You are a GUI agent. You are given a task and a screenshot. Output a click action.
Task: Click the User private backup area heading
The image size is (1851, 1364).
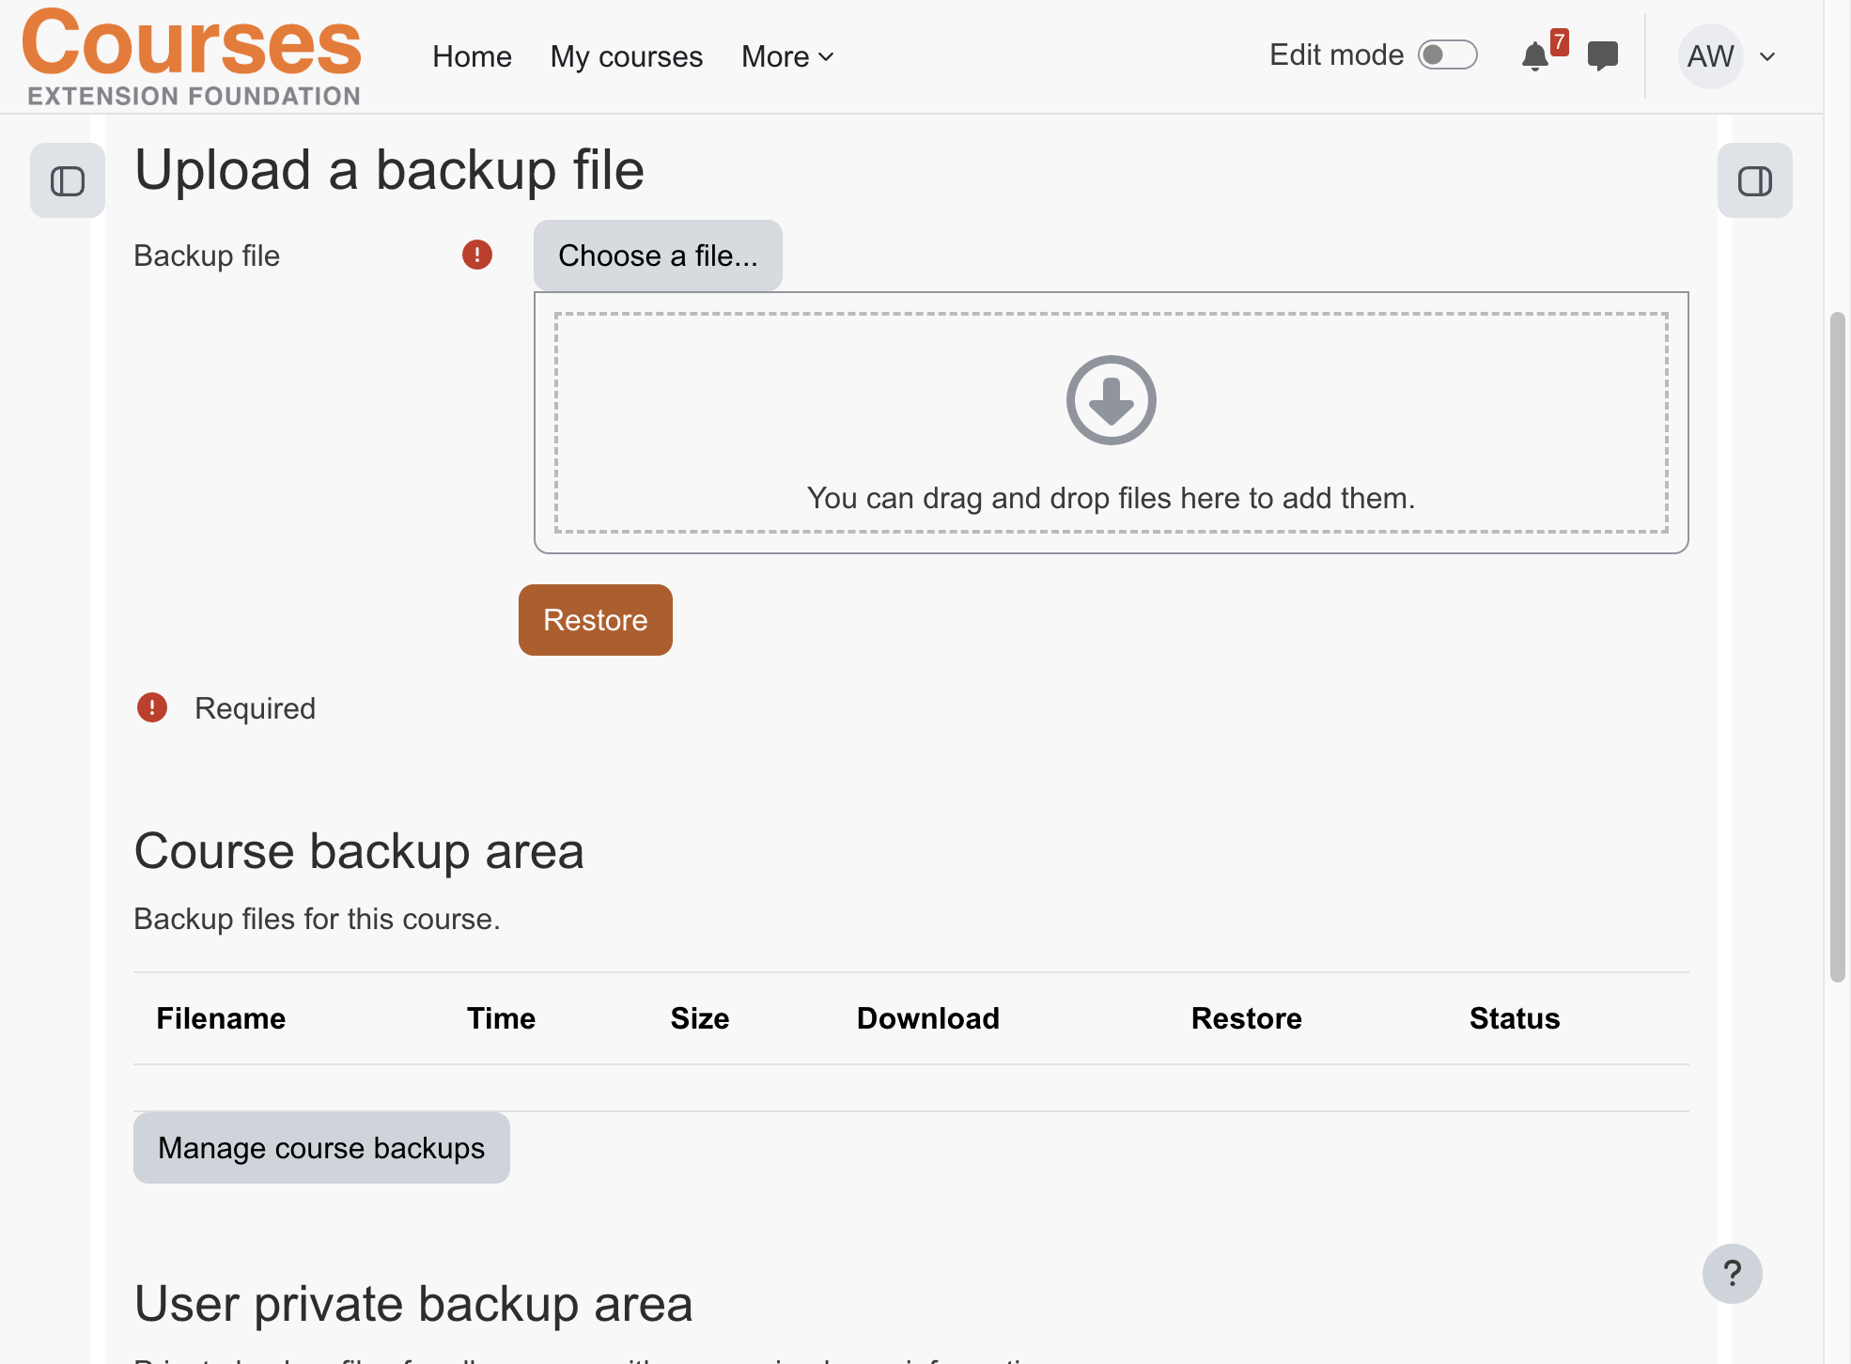pyautogui.click(x=413, y=1304)
